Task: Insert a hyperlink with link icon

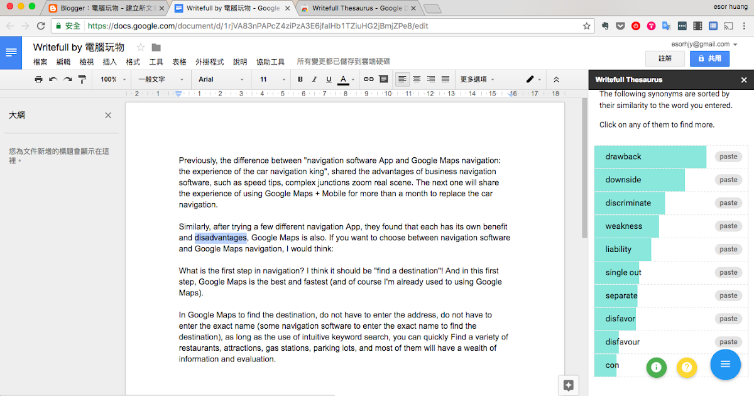Action: click(x=369, y=79)
